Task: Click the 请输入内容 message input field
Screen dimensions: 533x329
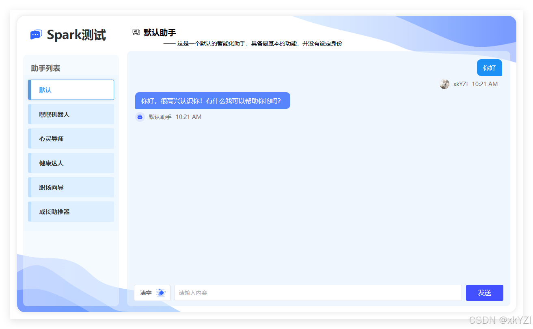Action: click(x=318, y=292)
